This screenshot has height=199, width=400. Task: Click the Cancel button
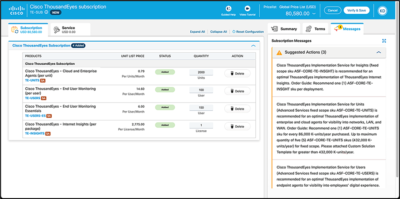332,11
